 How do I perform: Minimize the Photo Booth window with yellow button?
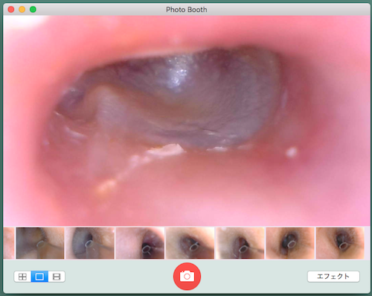pyautogui.click(x=22, y=10)
